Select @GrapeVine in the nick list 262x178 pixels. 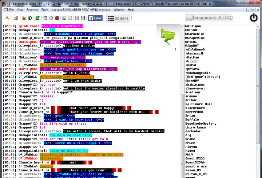point(195,38)
